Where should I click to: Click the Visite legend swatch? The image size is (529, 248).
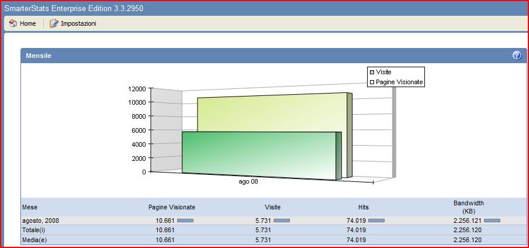(372, 72)
